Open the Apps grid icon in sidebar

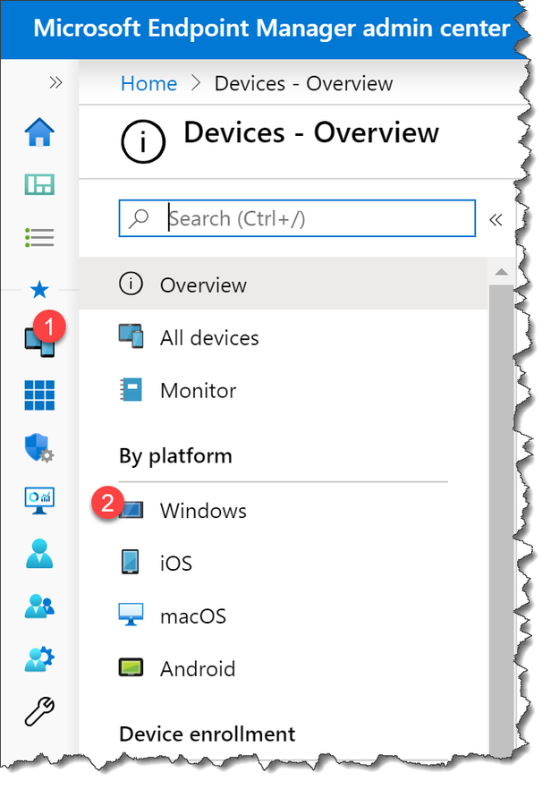(39, 395)
